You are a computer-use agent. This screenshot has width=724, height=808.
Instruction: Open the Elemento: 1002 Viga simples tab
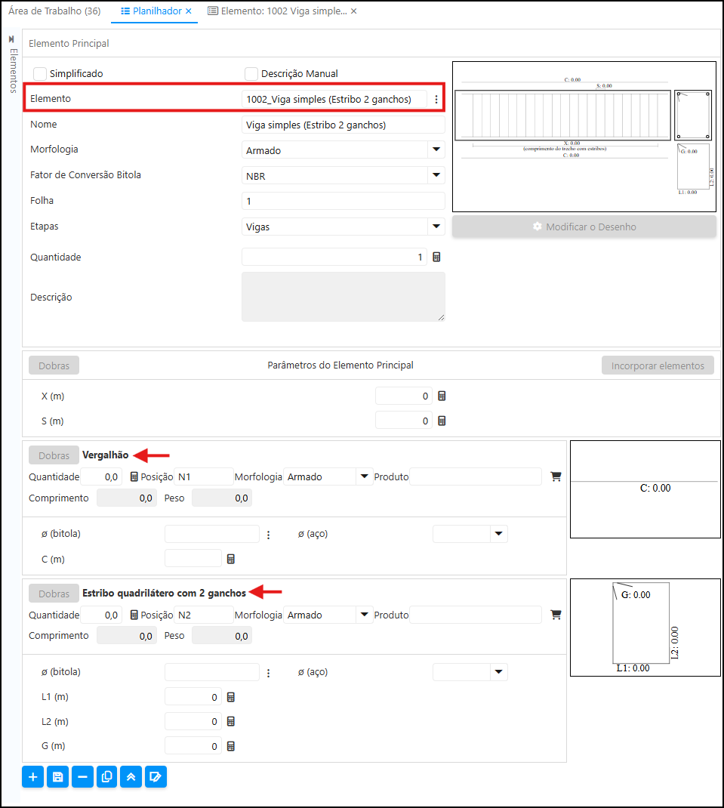(276, 11)
